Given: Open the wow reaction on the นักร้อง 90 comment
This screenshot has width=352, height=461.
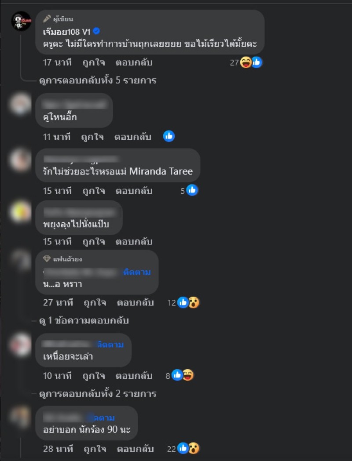Looking at the screenshot, I should click(194, 448).
